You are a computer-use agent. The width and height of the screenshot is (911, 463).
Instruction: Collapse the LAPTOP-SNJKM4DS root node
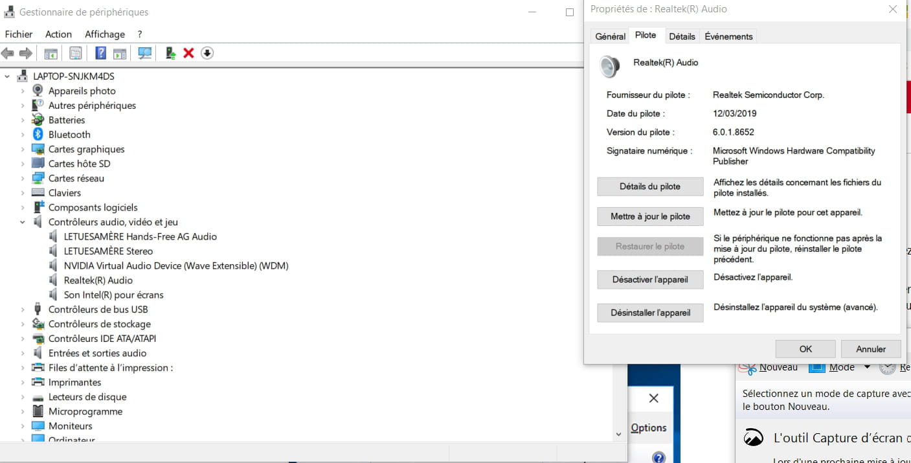pyautogui.click(x=7, y=76)
